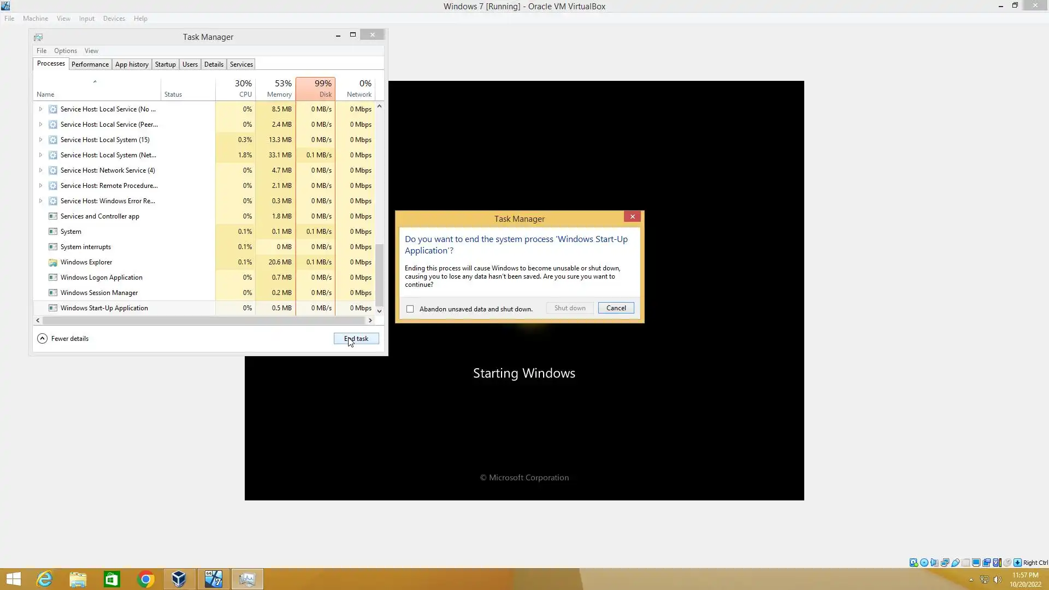
Task: Click the volume speaker tray icon
Action: pyautogui.click(x=997, y=580)
